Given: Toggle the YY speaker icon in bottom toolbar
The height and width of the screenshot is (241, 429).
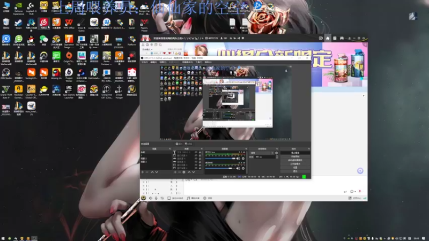Looking at the screenshot, I should pos(151,198).
